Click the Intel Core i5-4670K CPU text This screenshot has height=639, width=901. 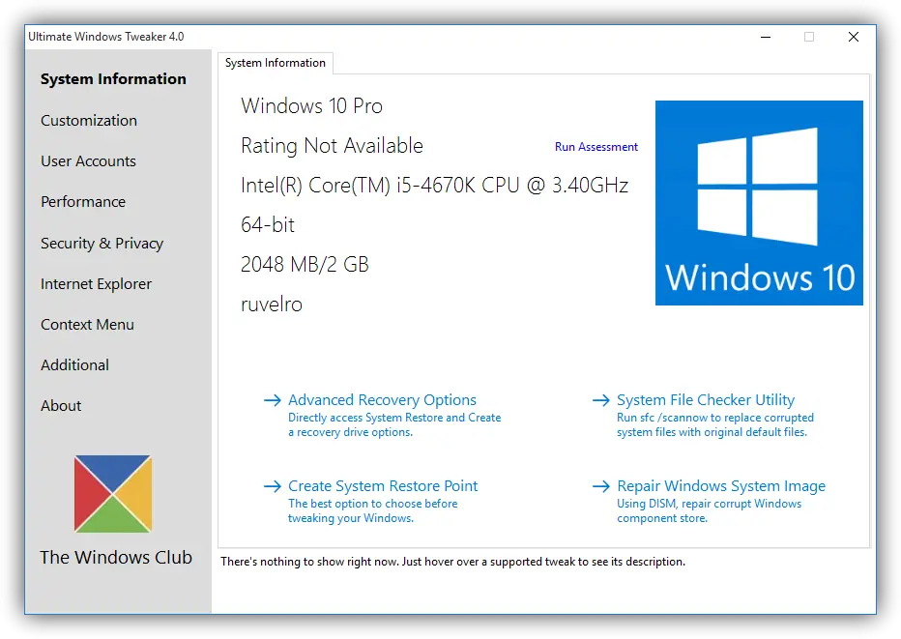coord(434,185)
